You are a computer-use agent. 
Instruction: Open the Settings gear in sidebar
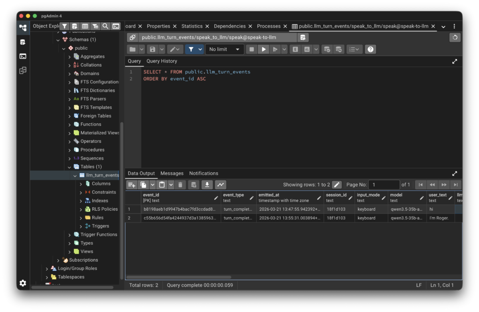click(22, 283)
